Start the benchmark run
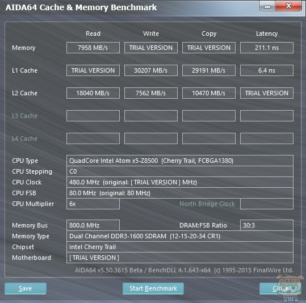The height and width of the screenshot is (303, 306). (x=153, y=288)
